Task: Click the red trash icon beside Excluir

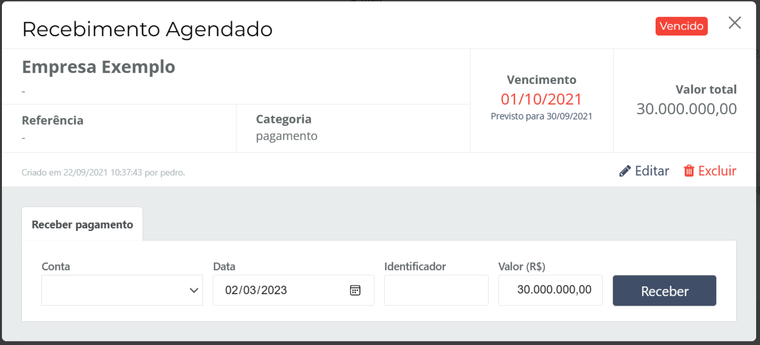Action: pos(689,171)
